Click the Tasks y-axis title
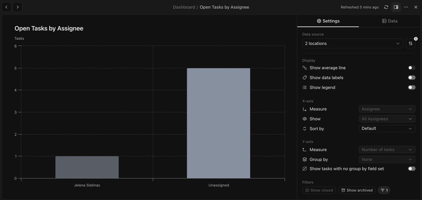Image resolution: width=422 pixels, height=200 pixels. 19,38
